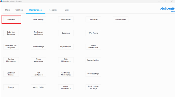Click the Payment Types button
The height and width of the screenshot is (97, 175).
66,46
